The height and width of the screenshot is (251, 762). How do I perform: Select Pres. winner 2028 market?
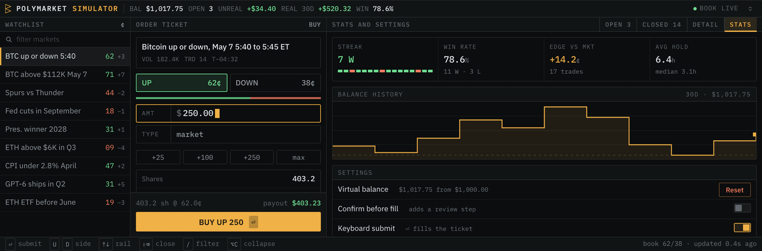[x=65, y=129]
